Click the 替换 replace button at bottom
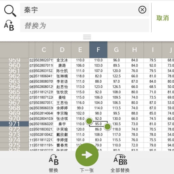 [54, 163]
